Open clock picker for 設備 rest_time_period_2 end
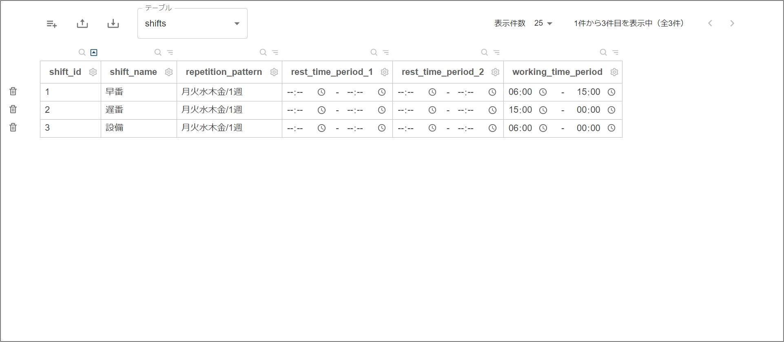The height and width of the screenshot is (342, 784). point(492,128)
